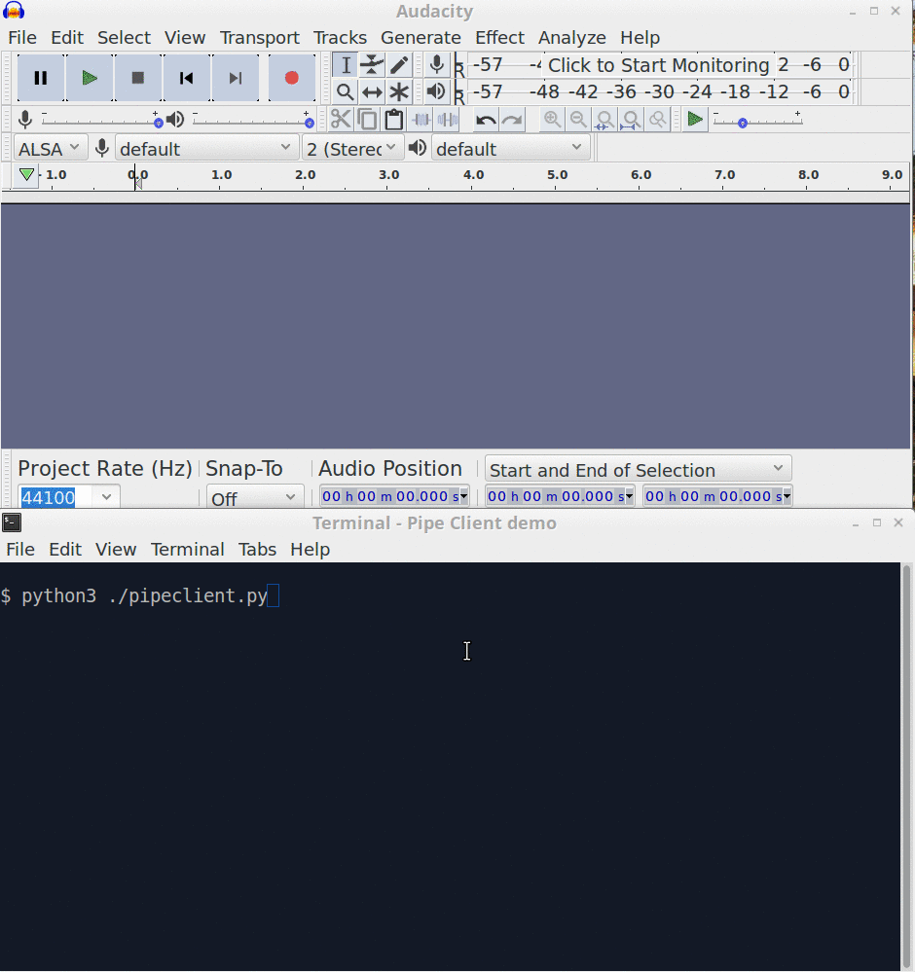
Task: Click the playback speed slider
Action: 757,121
